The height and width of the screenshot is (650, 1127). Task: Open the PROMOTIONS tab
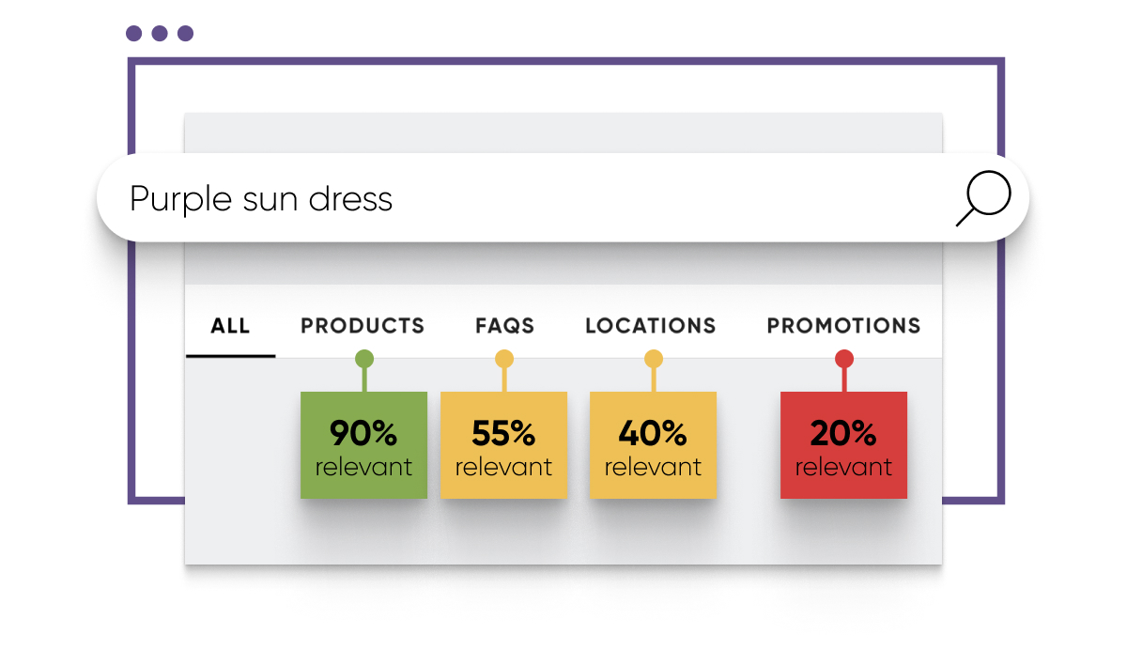click(844, 326)
